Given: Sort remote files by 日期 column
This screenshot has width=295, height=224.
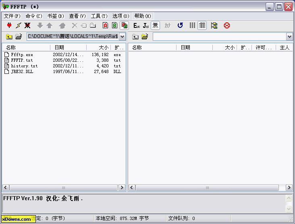Looking at the screenshot, I should 194,48.
